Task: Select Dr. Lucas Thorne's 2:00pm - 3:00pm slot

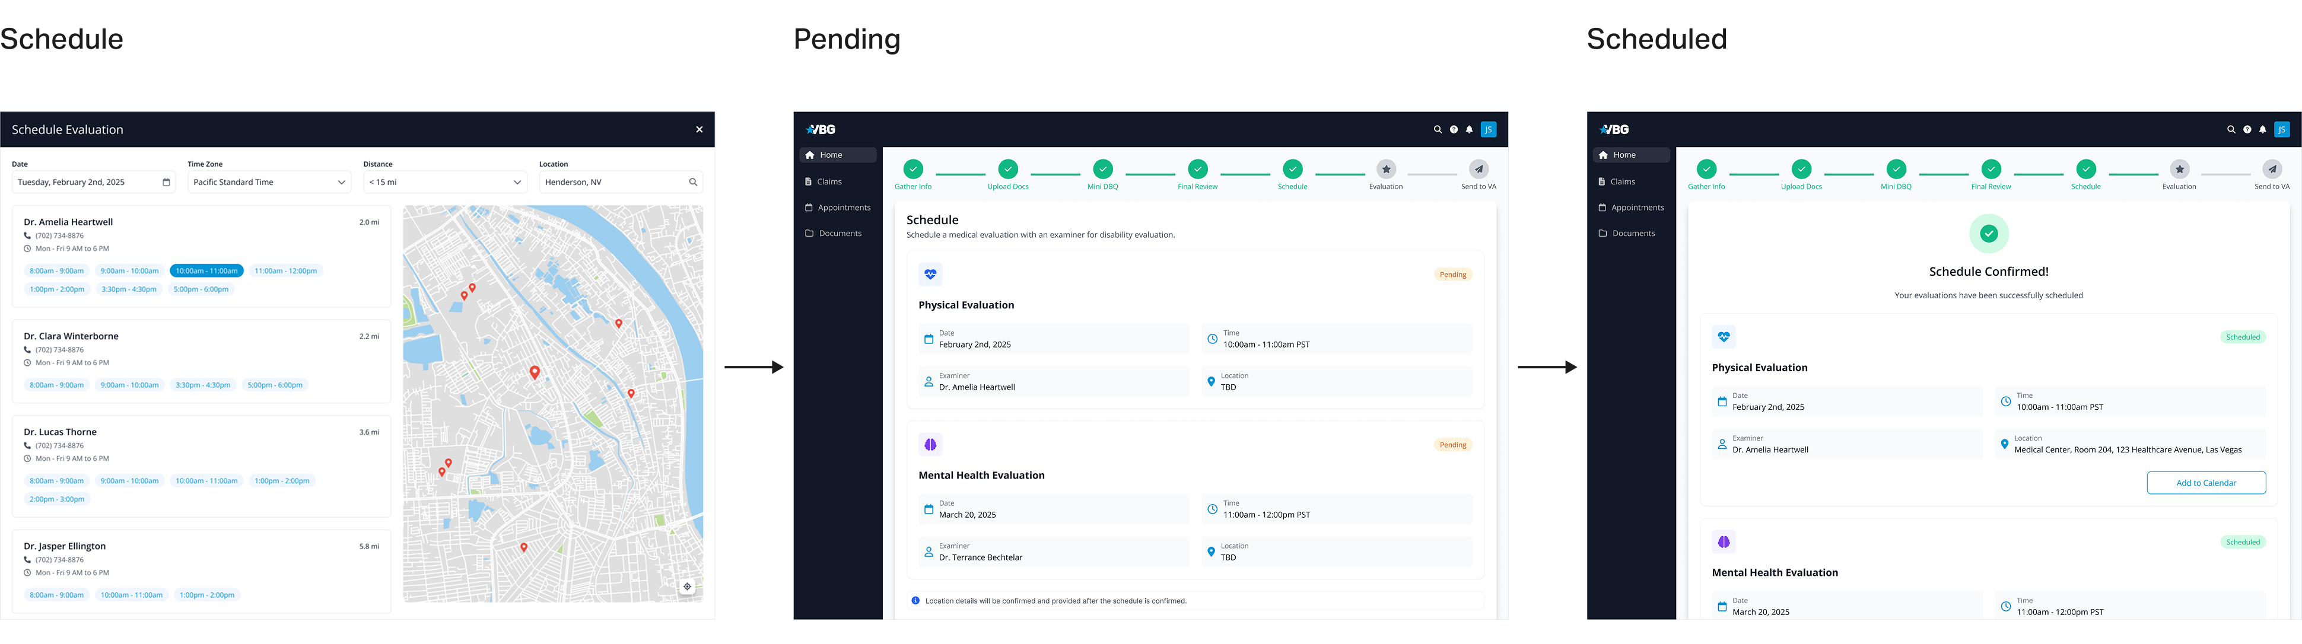Action: point(57,499)
